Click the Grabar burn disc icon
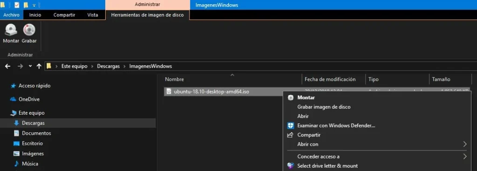The image size is (477, 171). point(29,30)
